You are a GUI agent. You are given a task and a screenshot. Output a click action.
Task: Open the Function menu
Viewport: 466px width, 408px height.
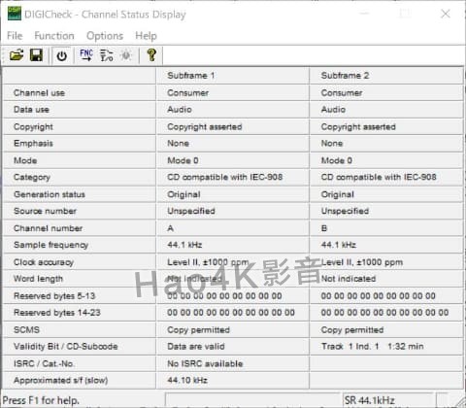[54, 36]
